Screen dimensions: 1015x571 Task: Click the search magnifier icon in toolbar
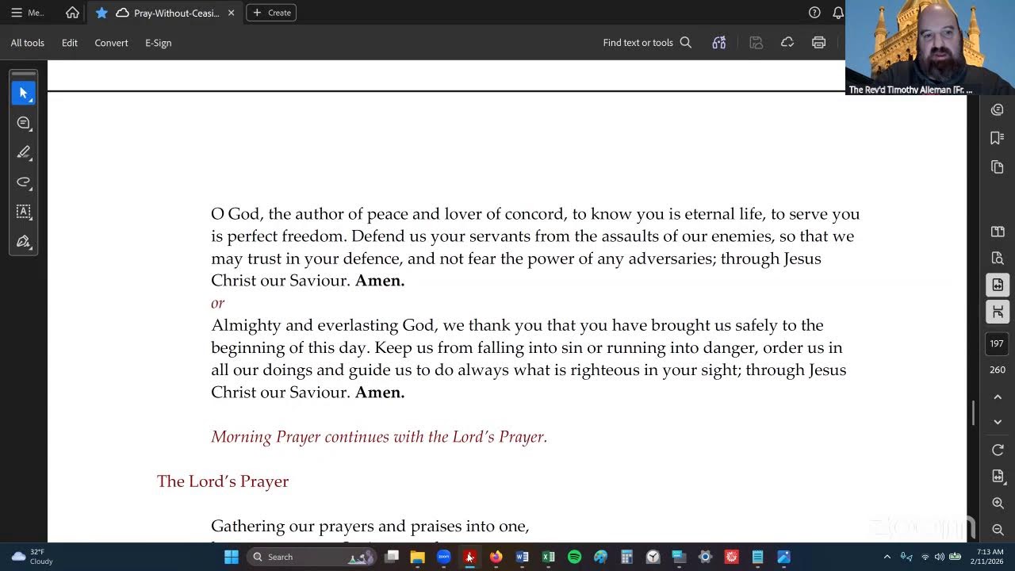pyautogui.click(x=686, y=43)
